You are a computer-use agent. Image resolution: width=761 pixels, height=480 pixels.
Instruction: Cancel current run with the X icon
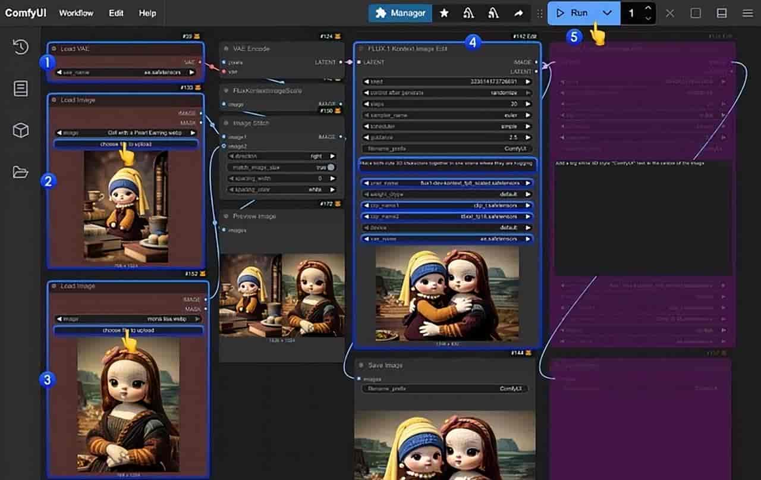(670, 13)
